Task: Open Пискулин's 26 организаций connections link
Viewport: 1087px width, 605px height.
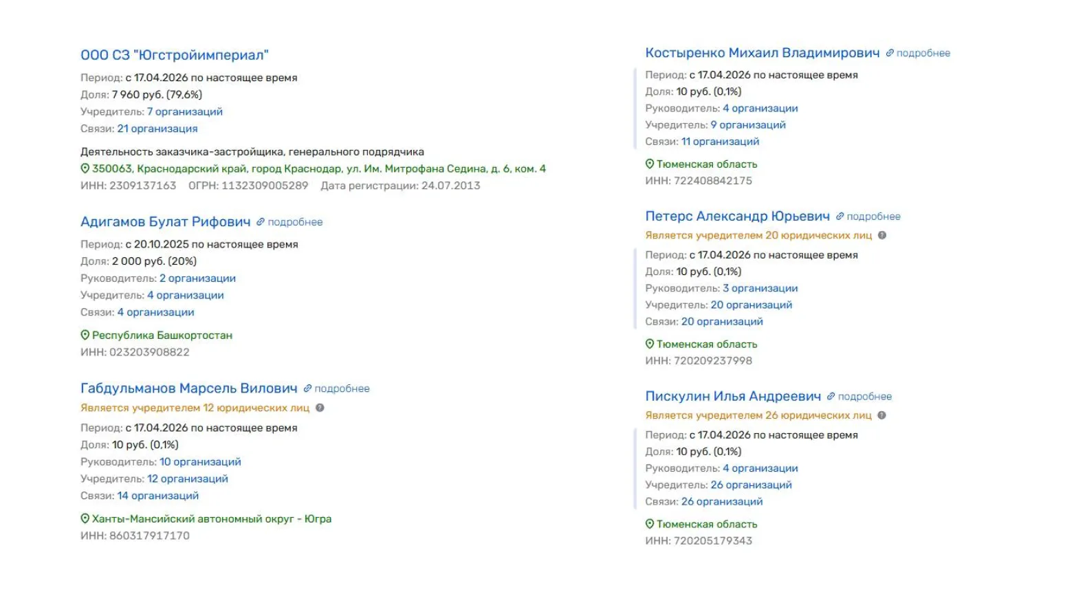Action: click(722, 502)
